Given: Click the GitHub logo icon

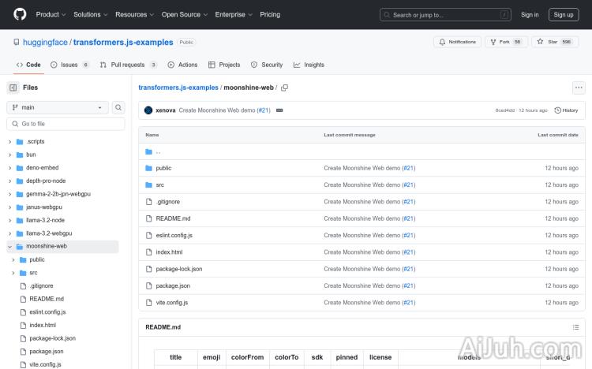Looking at the screenshot, I should [20, 14].
